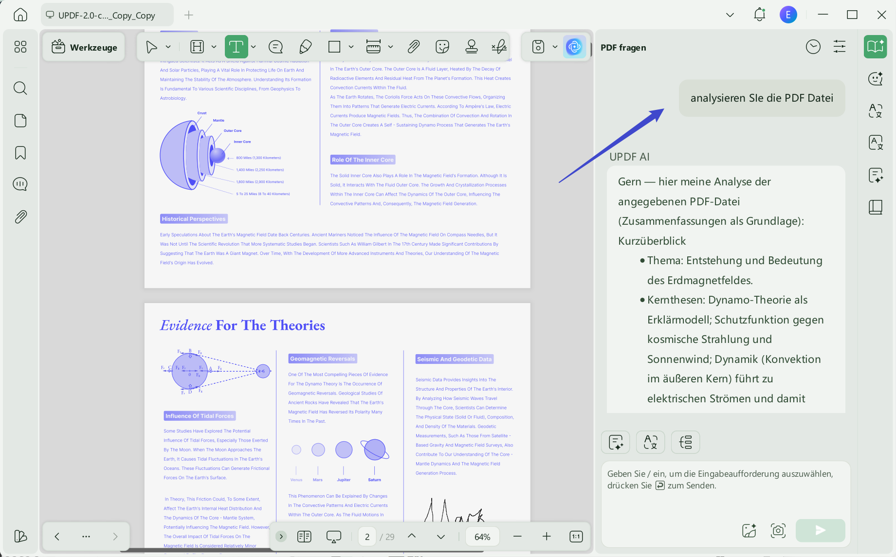The width and height of the screenshot is (896, 557).
Task: Open chat history clock icon
Action: tap(813, 47)
